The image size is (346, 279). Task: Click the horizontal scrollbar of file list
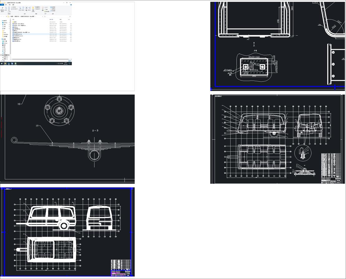(x=40, y=59)
